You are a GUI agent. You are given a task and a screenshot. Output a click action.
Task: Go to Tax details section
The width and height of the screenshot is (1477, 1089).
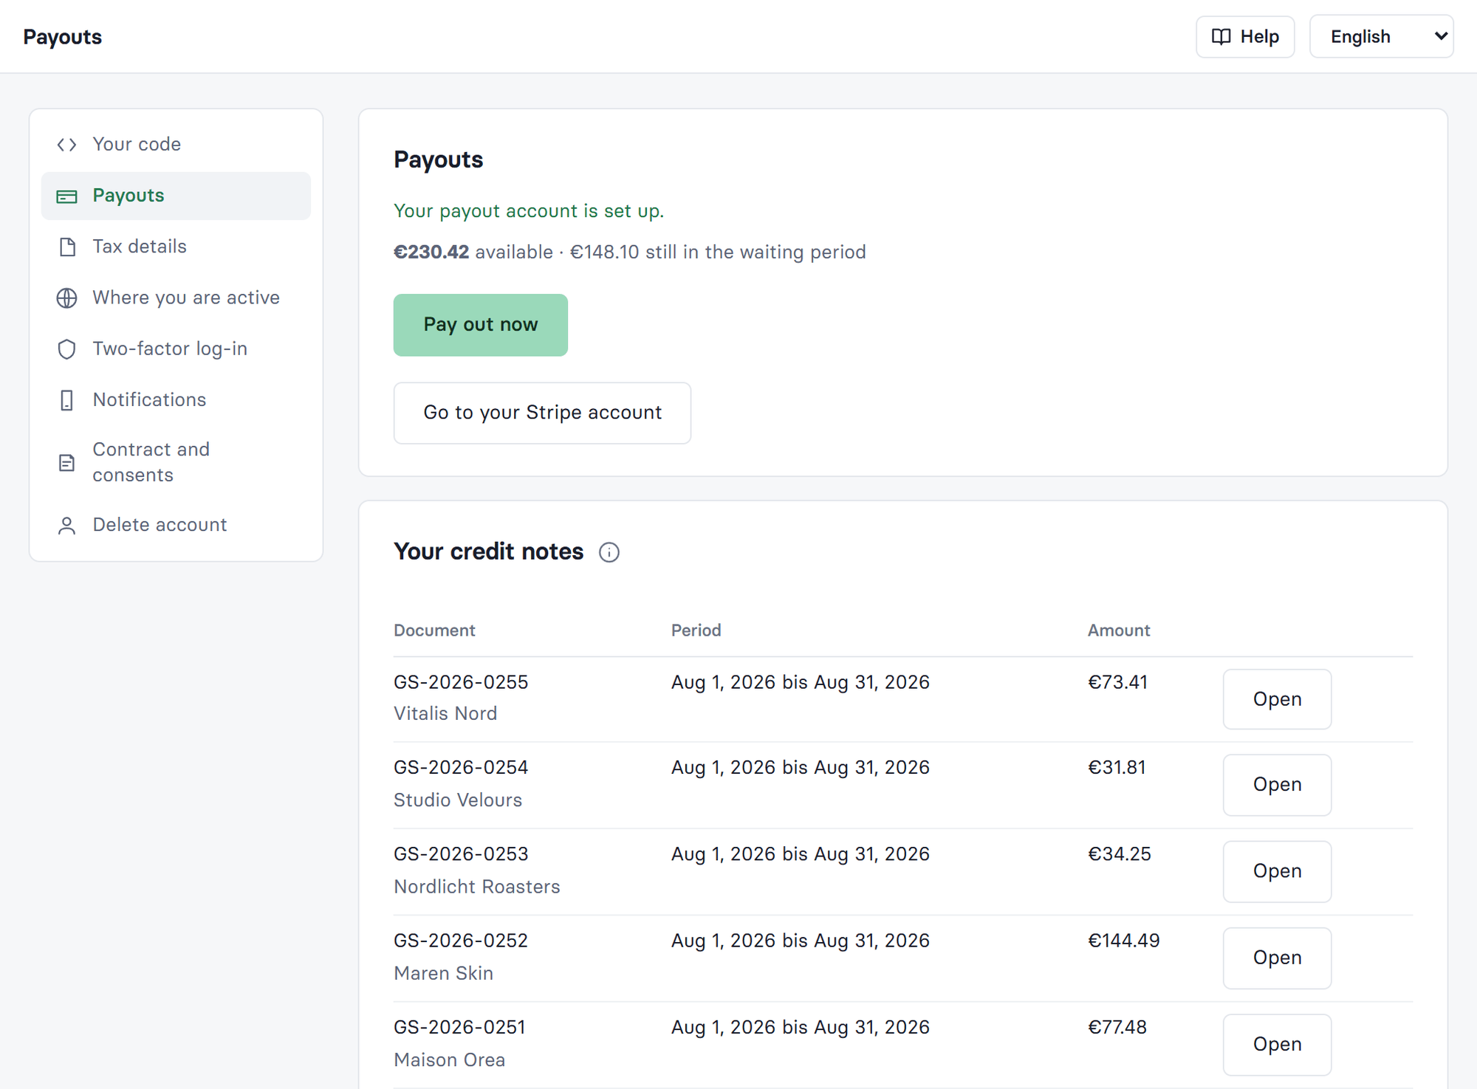pyautogui.click(x=176, y=247)
